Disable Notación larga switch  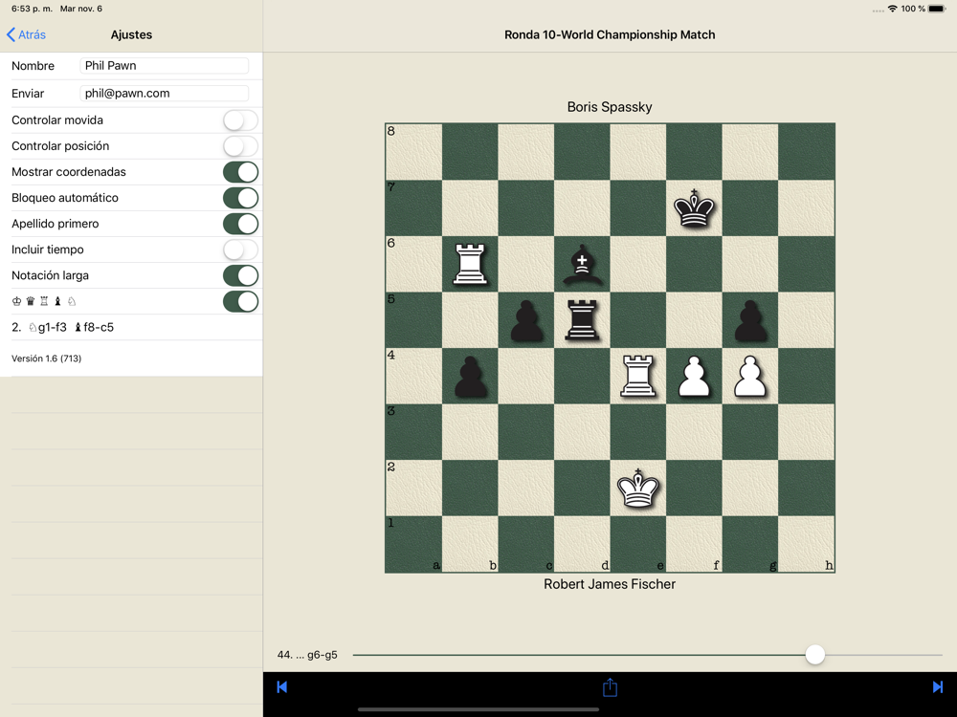[x=240, y=275]
